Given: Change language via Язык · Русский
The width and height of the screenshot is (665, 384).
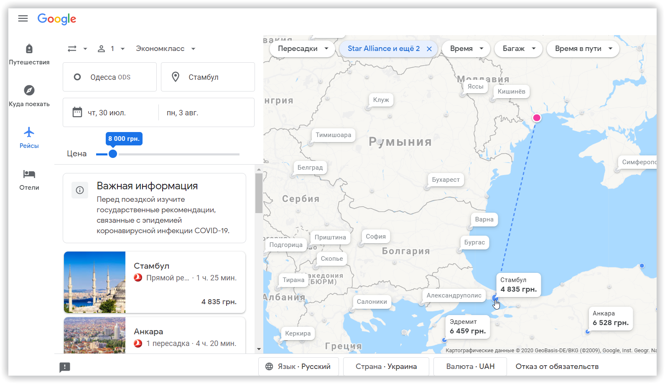Looking at the screenshot, I should [298, 366].
